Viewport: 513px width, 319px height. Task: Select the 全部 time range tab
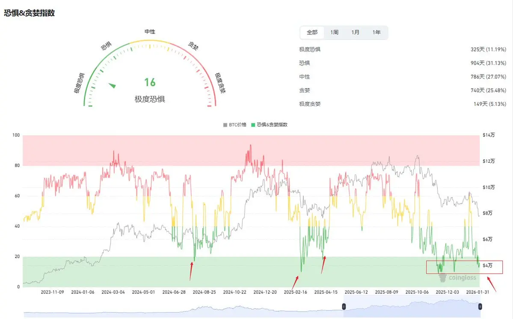[312, 33]
